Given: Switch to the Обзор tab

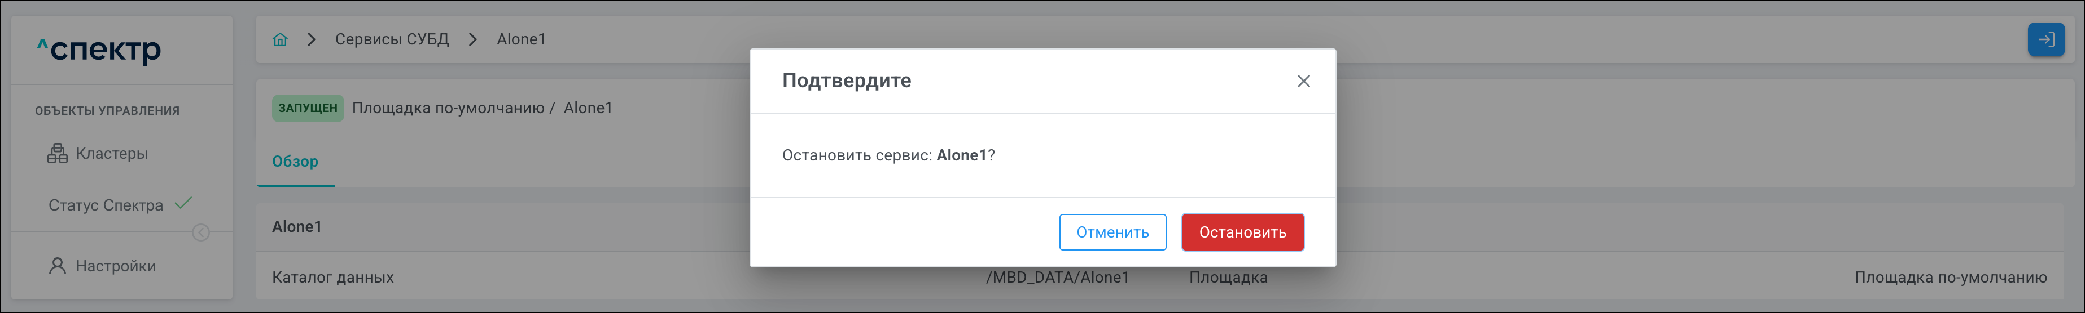Looking at the screenshot, I should tap(295, 162).
